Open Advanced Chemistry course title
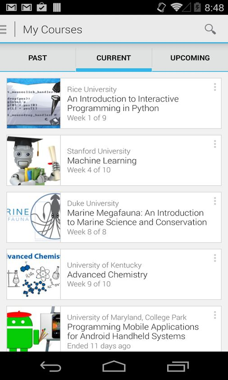The height and width of the screenshot is (380, 228). 107,275
